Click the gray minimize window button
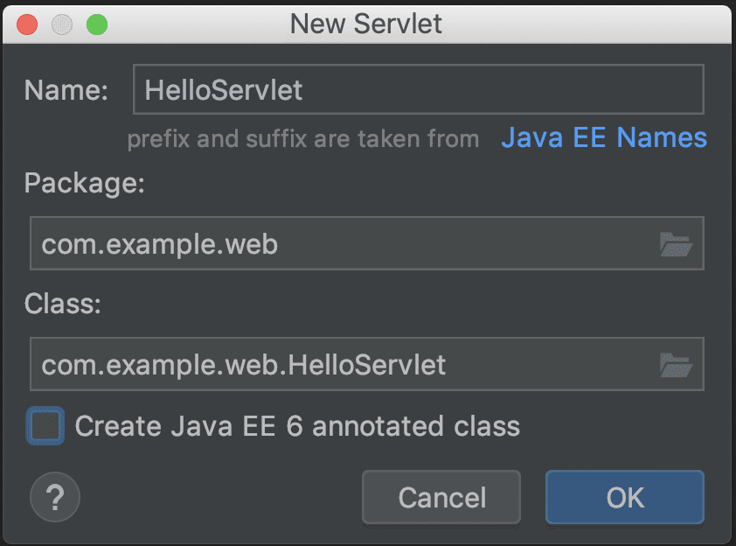The image size is (736, 546). click(x=62, y=24)
